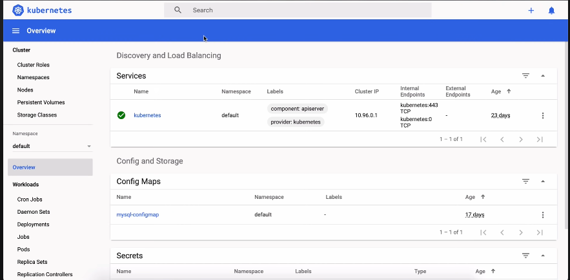This screenshot has width=570, height=280.
Task: Open Jobs in sidebar
Action: (x=23, y=237)
